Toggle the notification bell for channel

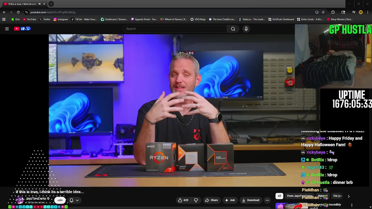click(x=71, y=200)
